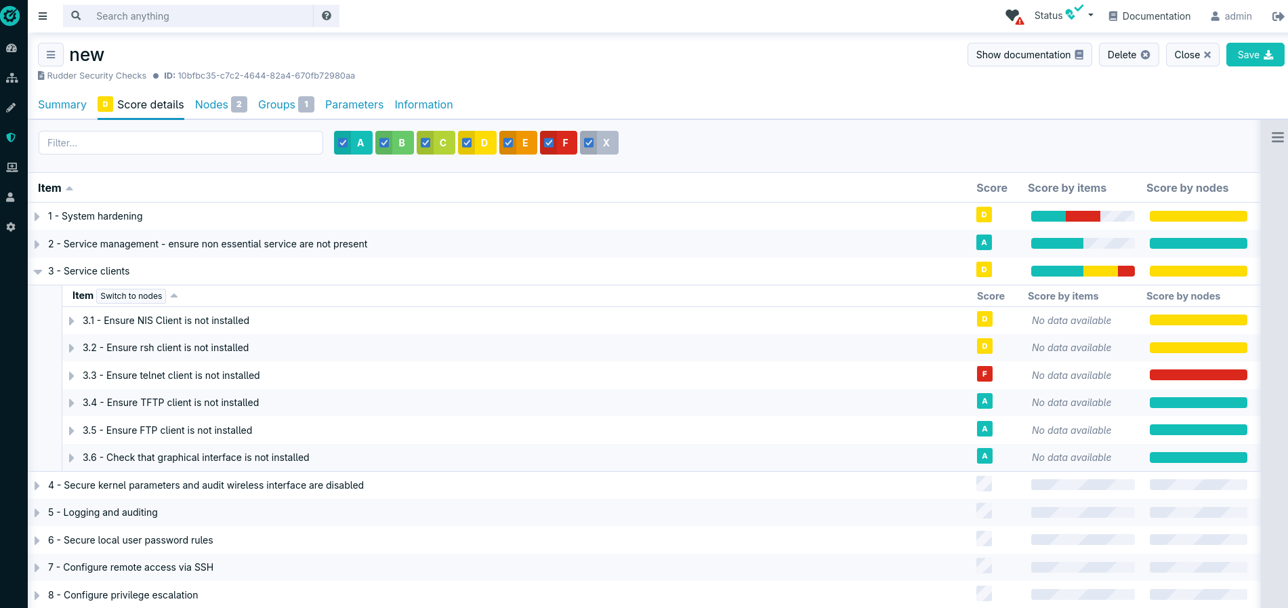Toggle the F score filter checkbox

click(x=549, y=143)
